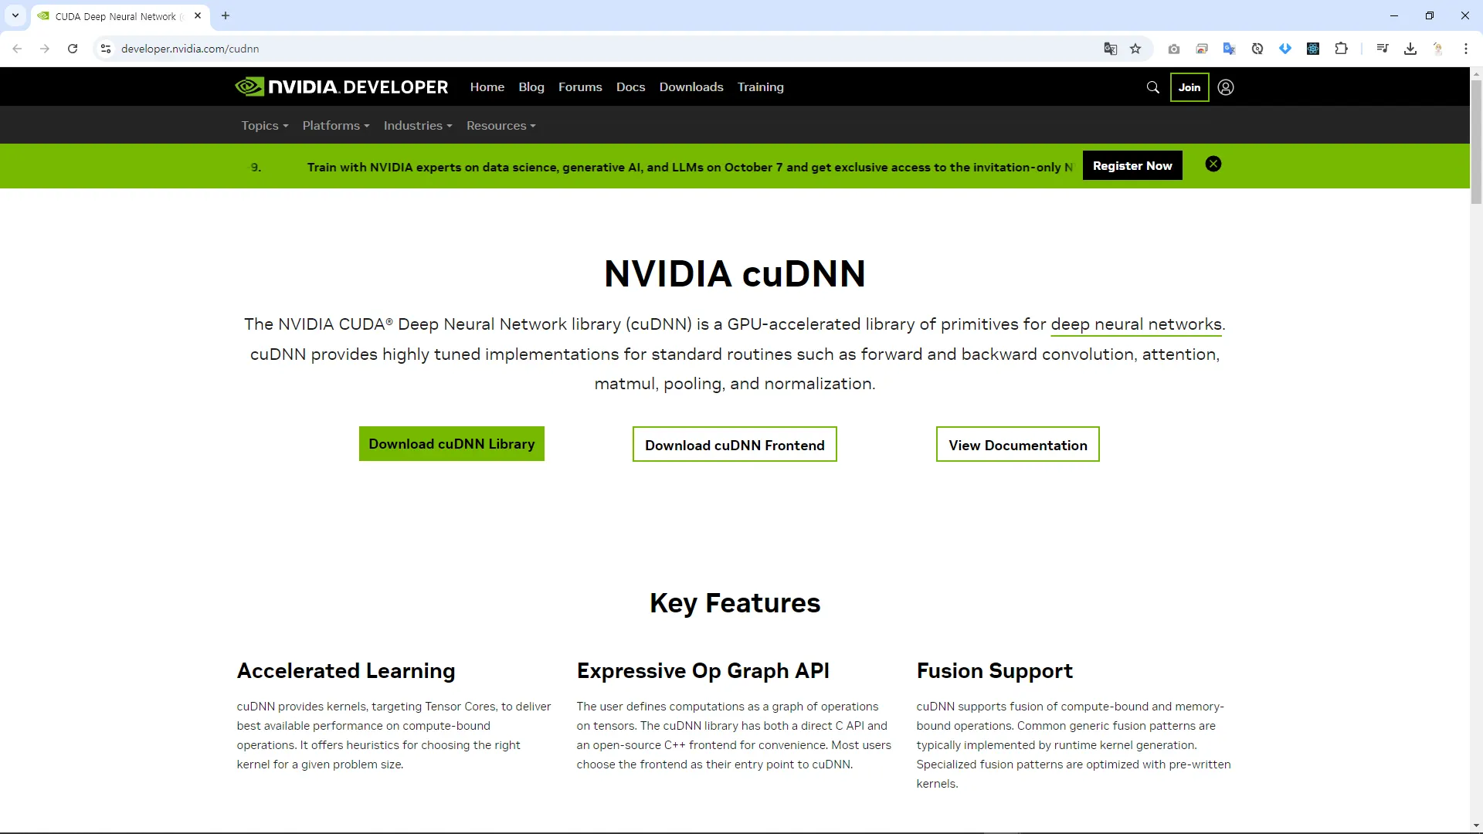This screenshot has width=1483, height=834.
Task: Open the Industries dropdown
Action: click(417, 126)
